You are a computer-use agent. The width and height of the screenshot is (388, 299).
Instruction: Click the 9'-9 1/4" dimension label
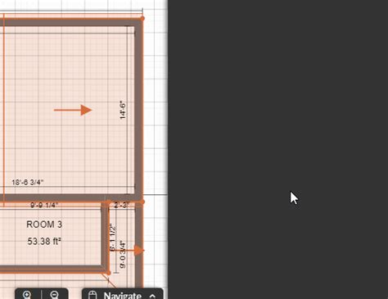click(44, 205)
